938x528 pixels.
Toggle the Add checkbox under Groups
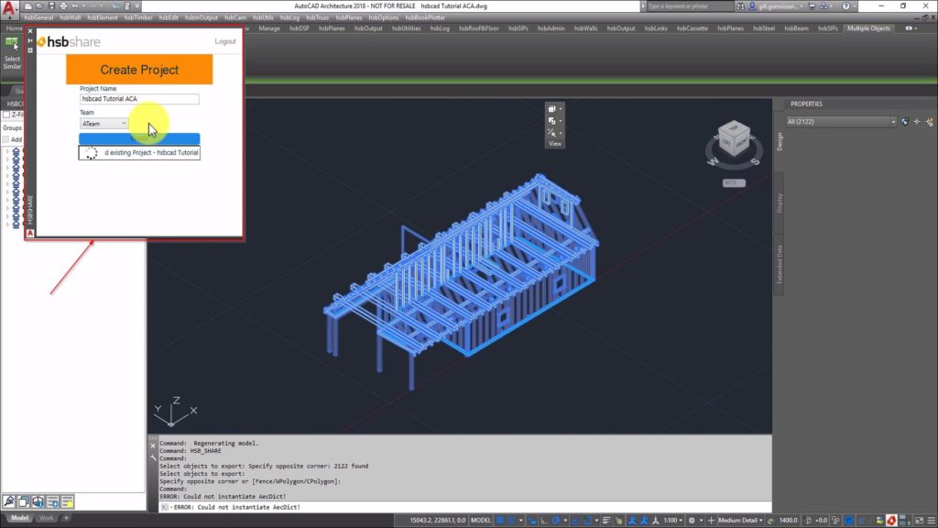[6, 139]
